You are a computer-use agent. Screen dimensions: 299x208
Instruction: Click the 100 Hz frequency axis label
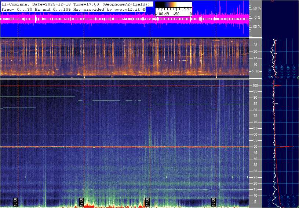click(255, 86)
